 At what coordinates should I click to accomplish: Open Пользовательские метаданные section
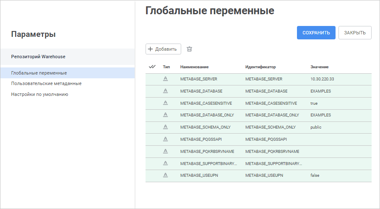pos(46,83)
